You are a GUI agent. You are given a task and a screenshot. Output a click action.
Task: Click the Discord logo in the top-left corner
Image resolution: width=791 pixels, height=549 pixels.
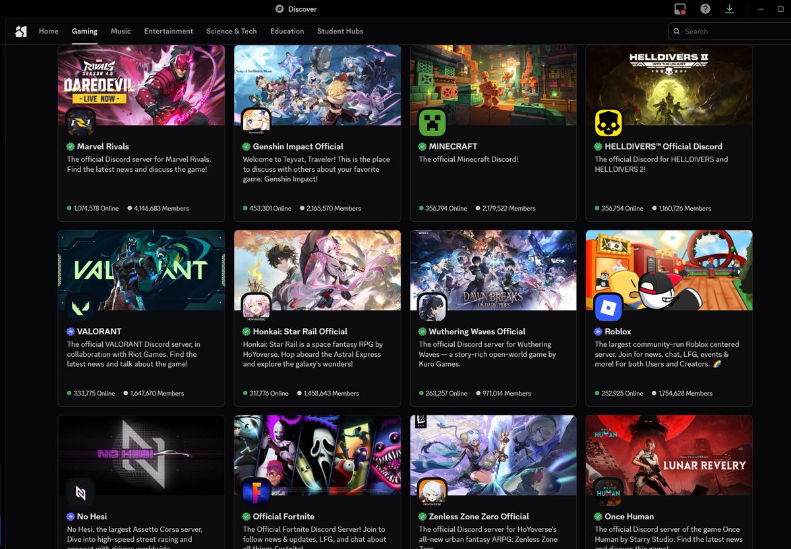click(x=20, y=31)
